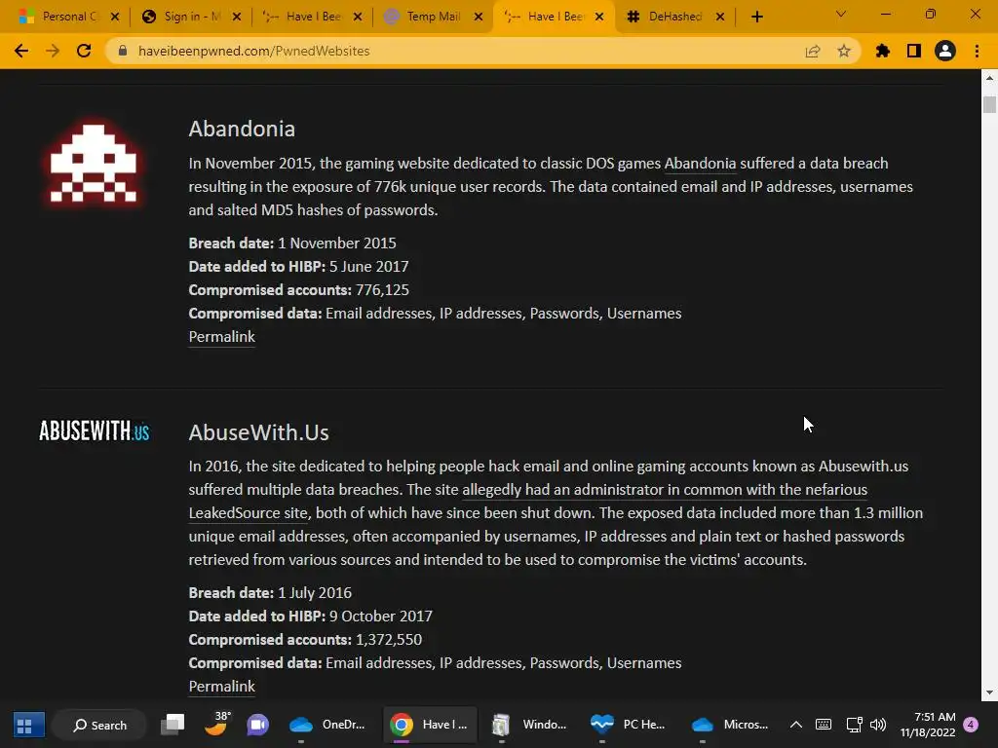Click the AbuseWith.us logo image
This screenshot has width=998, height=748.
coord(95,431)
